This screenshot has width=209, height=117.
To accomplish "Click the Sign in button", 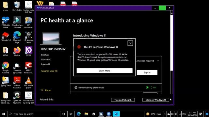I will 147,72.
